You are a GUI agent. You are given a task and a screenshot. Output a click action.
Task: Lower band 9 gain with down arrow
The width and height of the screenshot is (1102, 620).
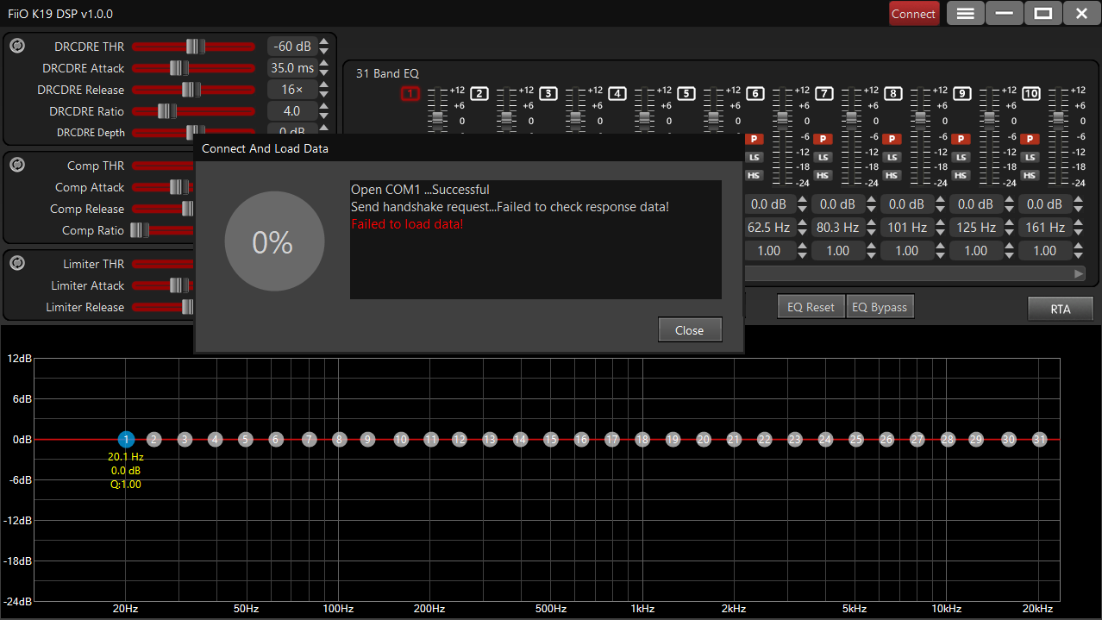pyautogui.click(x=1010, y=210)
